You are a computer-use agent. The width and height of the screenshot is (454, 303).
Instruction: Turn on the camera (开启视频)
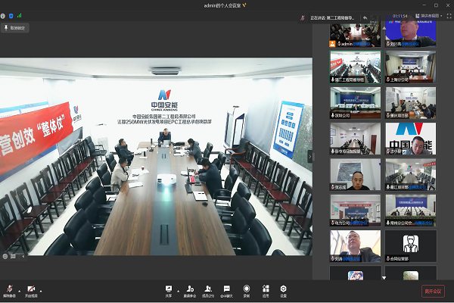tap(31, 291)
